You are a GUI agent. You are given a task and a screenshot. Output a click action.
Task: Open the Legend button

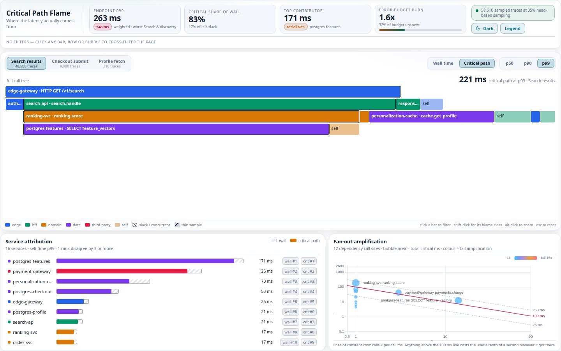coord(512,28)
